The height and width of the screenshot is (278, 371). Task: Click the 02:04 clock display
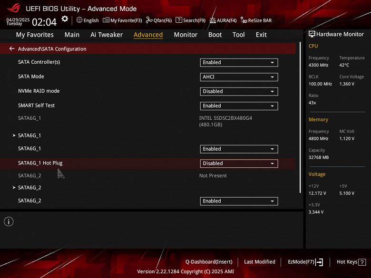(44, 22)
